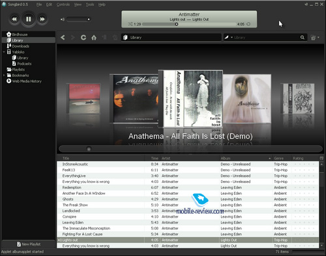Open the search engine dropdown arrow

(232, 37)
